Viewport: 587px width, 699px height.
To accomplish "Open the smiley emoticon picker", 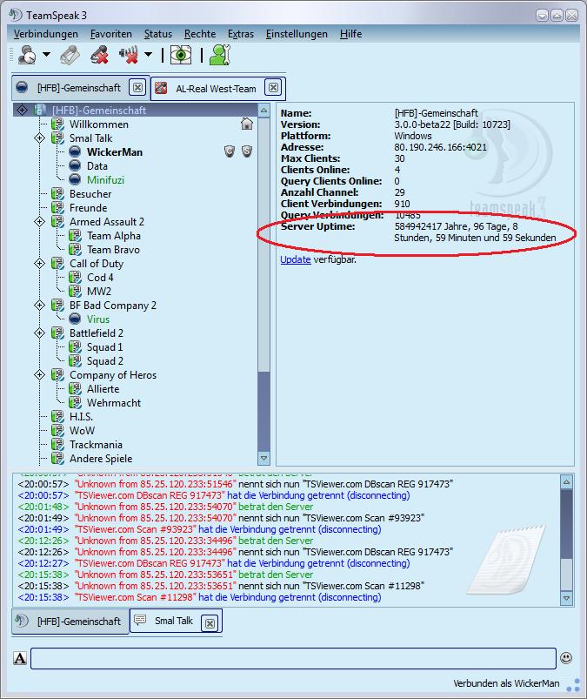I will tap(566, 658).
